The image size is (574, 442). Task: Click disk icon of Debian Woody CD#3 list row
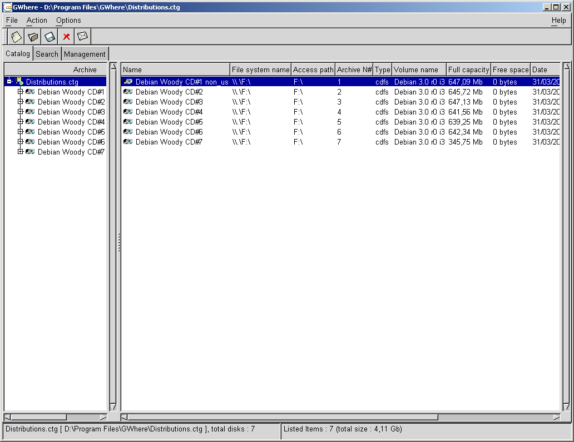128,102
